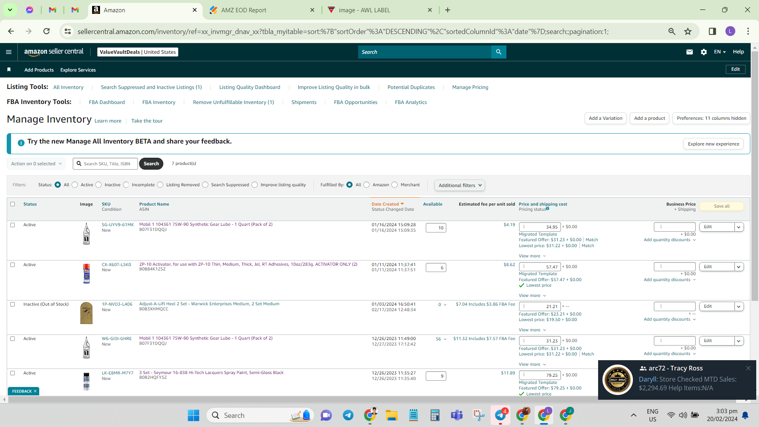This screenshot has height=427, width=759.
Task: Click the bookmark flag icon in the navigation bar
Action: tap(9, 70)
